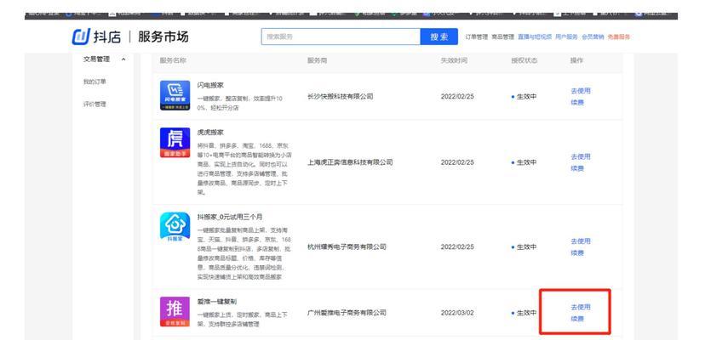Click the 抖搬家_0元试用三个月 service title
705x340 pixels.
[x=230, y=217]
